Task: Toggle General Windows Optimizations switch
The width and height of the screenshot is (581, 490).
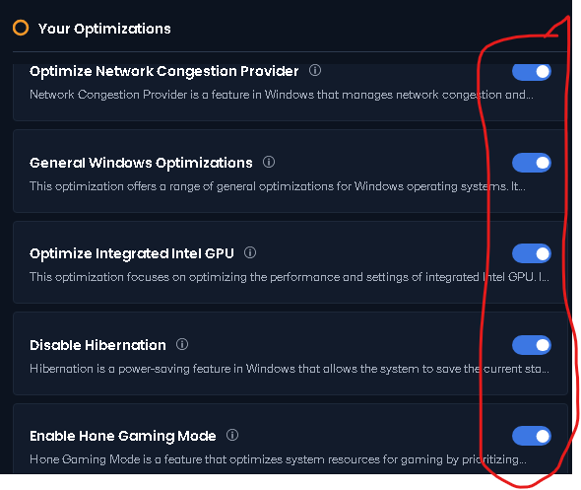Action: coord(532,163)
